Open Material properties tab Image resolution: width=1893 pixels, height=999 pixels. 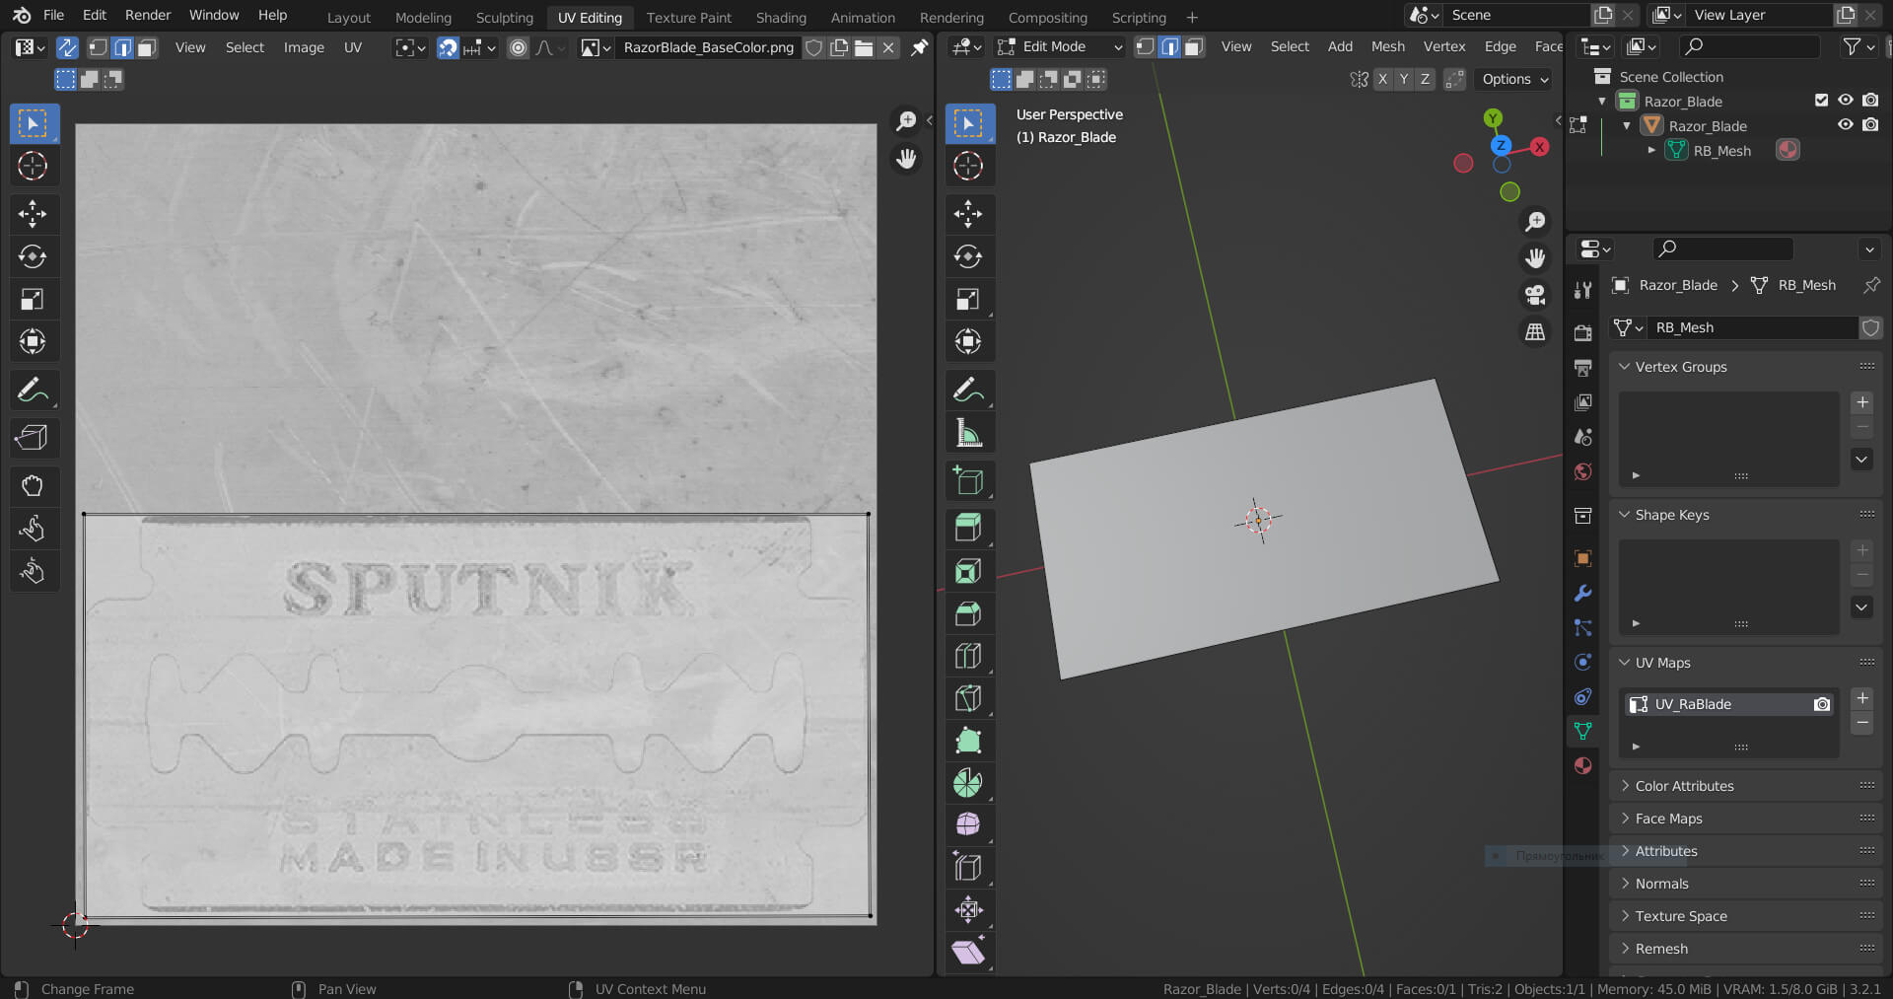click(1583, 765)
